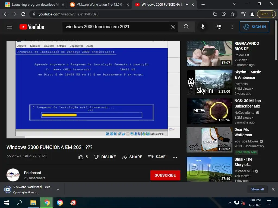Show hidden system tray icons

click(x=230, y=203)
